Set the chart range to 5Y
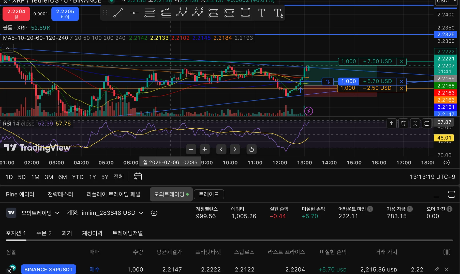 coord(105,177)
